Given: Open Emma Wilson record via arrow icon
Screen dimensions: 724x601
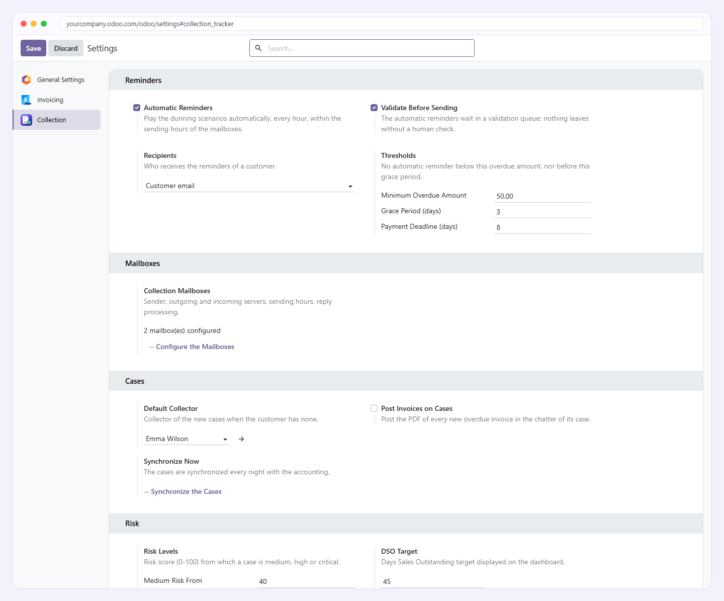Looking at the screenshot, I should (x=241, y=439).
